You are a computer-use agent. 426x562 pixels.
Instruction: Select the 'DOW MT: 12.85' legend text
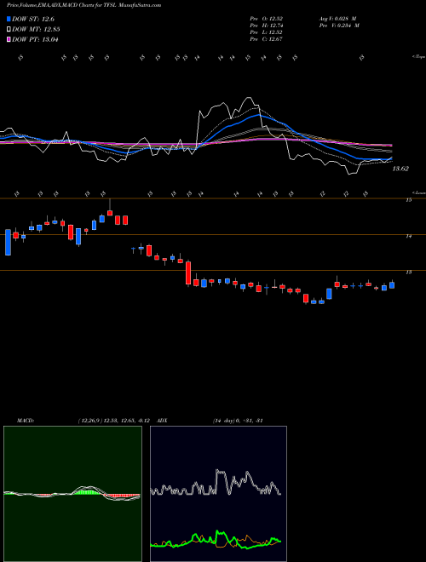[x=36, y=30]
